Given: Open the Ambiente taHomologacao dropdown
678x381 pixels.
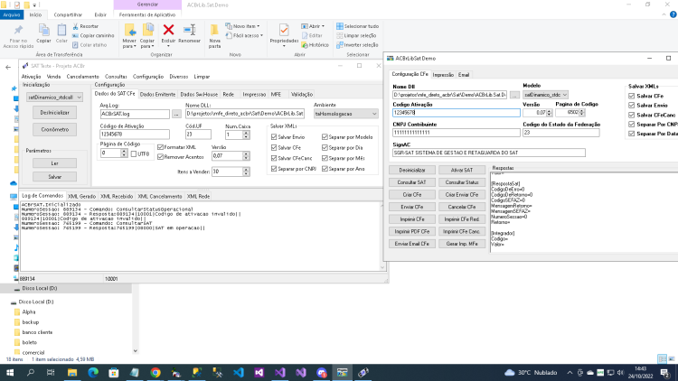Looking at the screenshot, I should [x=345, y=114].
